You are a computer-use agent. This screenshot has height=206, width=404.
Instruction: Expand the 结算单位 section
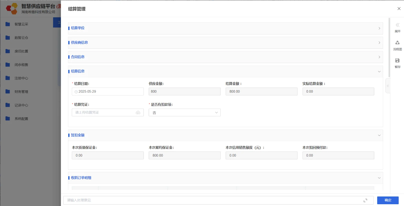[x=379, y=28]
